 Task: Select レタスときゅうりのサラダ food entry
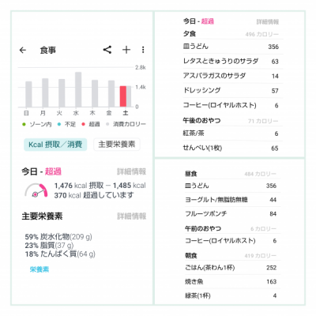[x=231, y=62]
